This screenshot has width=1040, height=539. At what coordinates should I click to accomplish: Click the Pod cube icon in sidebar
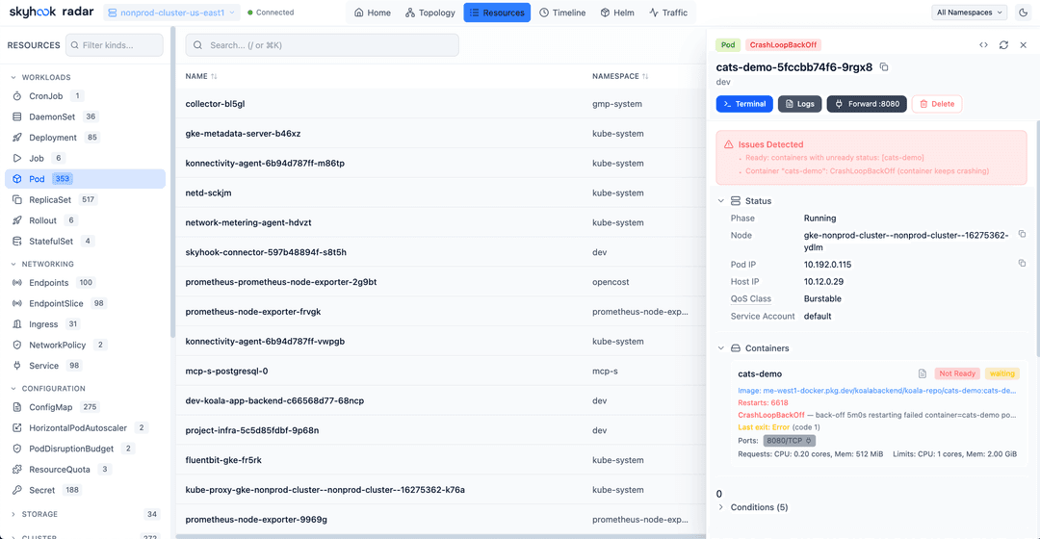point(17,179)
